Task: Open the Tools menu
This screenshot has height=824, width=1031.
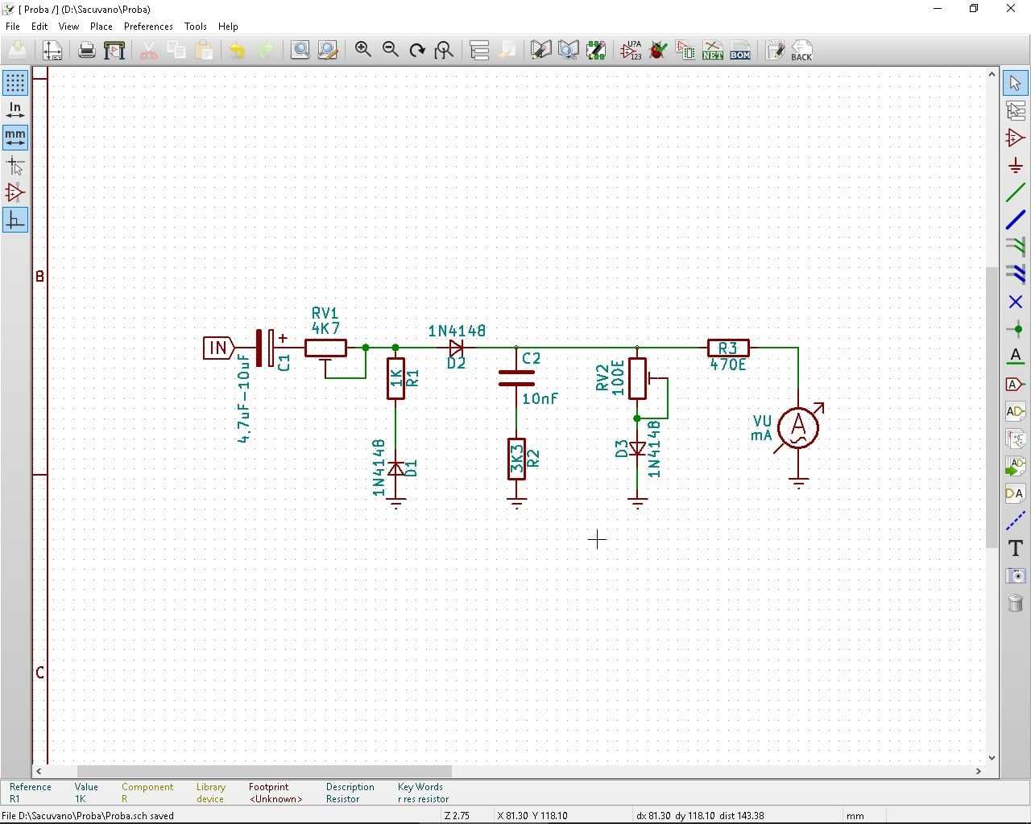Action: point(196,27)
